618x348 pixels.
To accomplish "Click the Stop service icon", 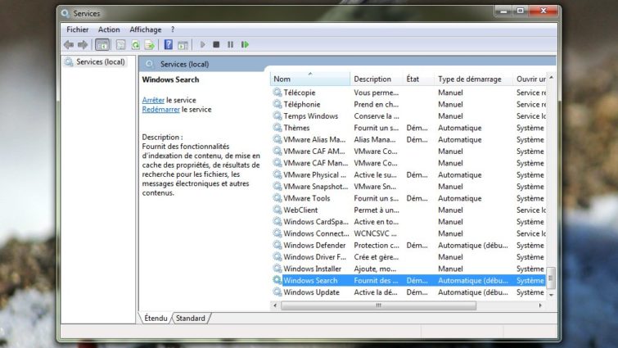I will (x=216, y=44).
